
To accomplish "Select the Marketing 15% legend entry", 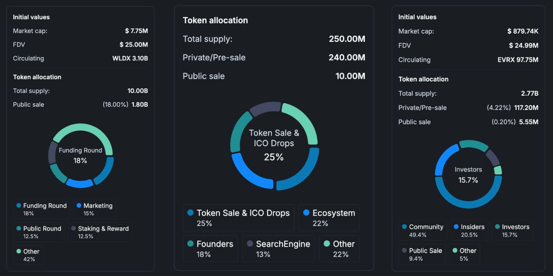I will coord(94,209).
